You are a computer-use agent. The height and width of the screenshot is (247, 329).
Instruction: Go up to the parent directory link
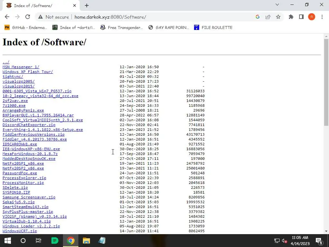pyautogui.click(x=6, y=62)
